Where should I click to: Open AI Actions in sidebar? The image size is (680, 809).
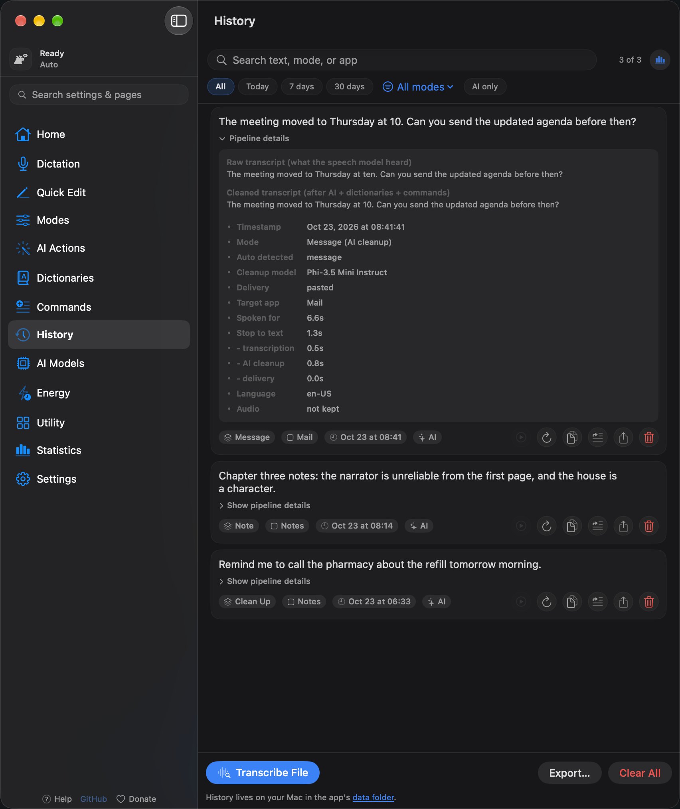[99, 248]
